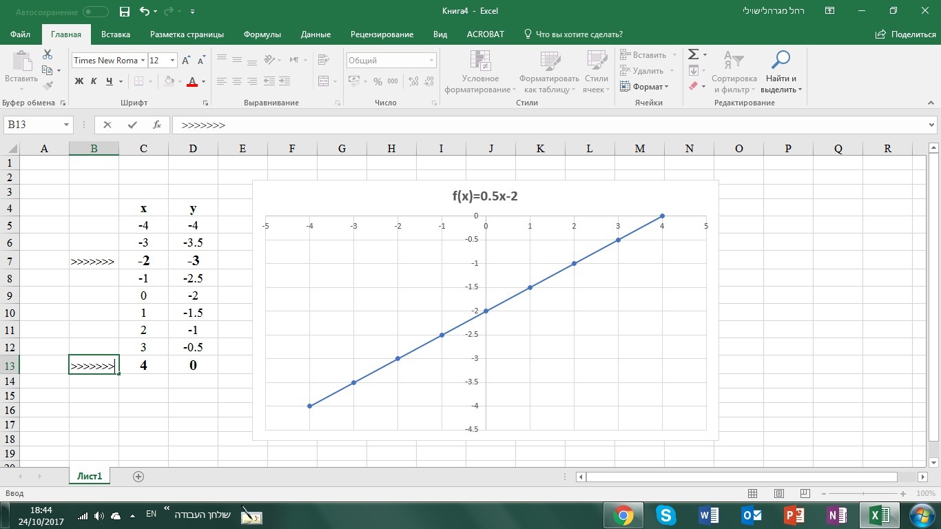Open the Файл tab

(20, 34)
